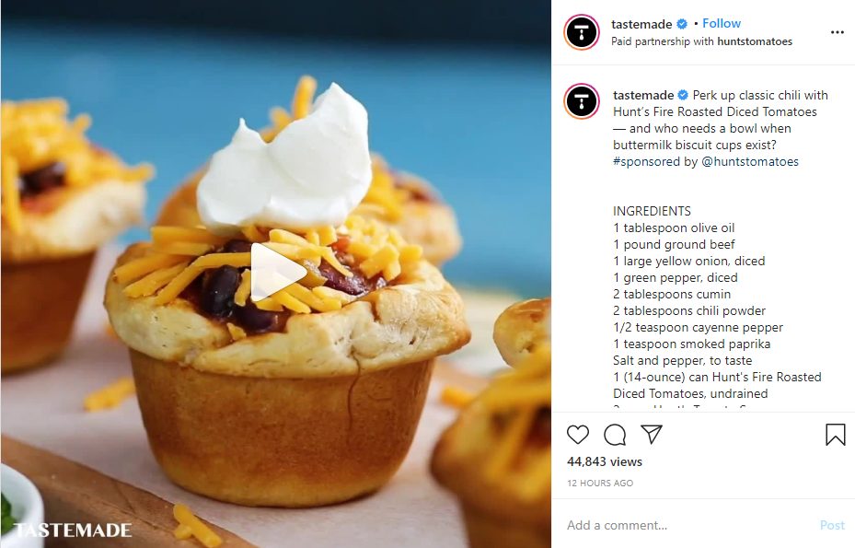Open huntstomatoes paid partnership link

click(755, 41)
